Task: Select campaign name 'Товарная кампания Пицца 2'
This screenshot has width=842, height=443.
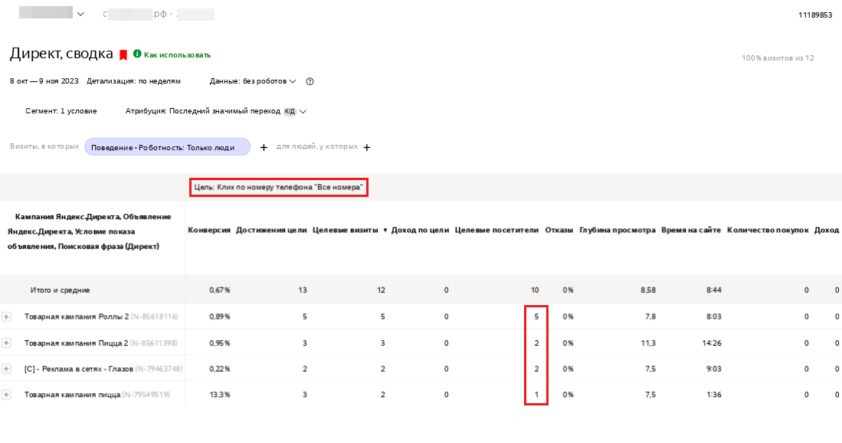Action: pyautogui.click(x=77, y=343)
